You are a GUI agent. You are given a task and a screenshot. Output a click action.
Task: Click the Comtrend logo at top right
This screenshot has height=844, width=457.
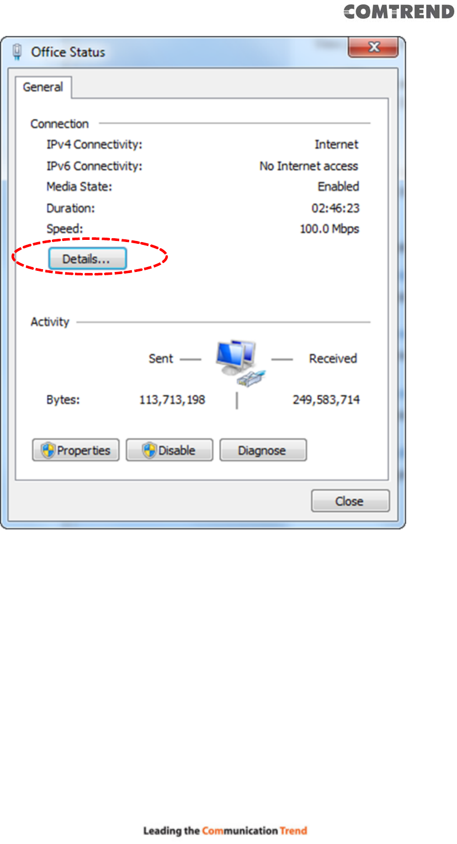399,12
